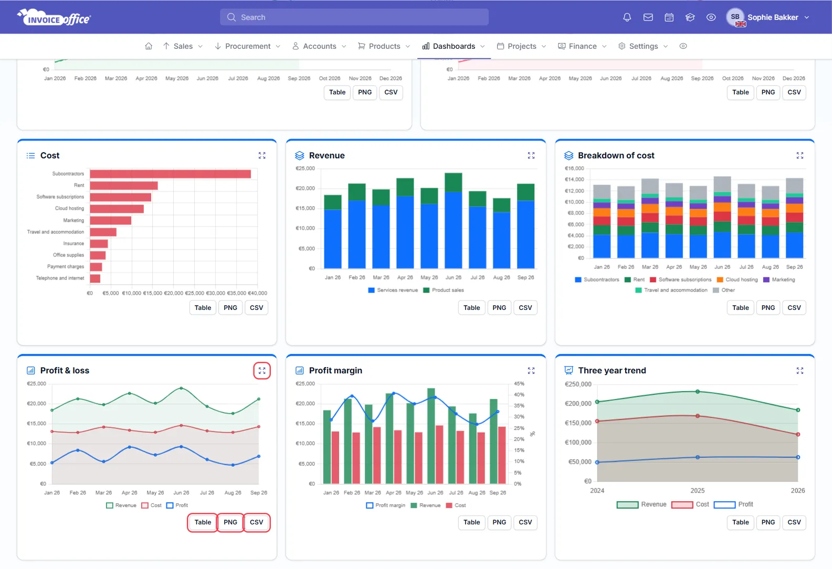Open the Settings menu

[643, 46]
